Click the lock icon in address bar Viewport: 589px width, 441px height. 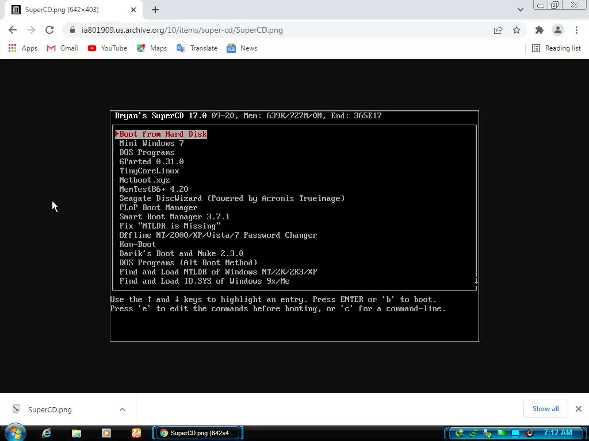[72, 30]
